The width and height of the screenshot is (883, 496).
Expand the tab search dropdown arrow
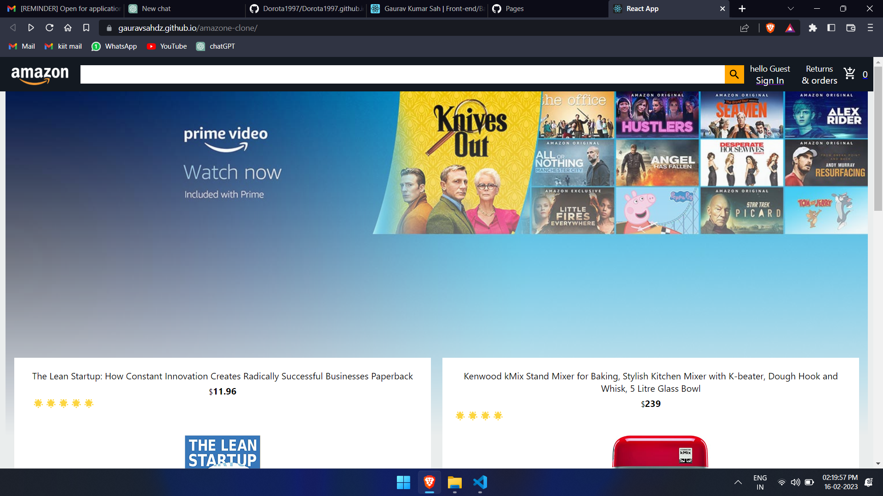791,9
